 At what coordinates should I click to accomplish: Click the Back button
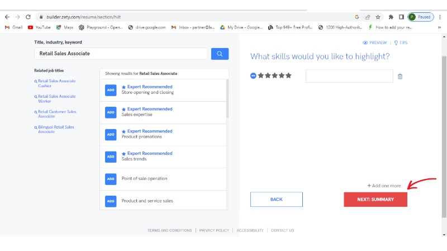point(276,200)
